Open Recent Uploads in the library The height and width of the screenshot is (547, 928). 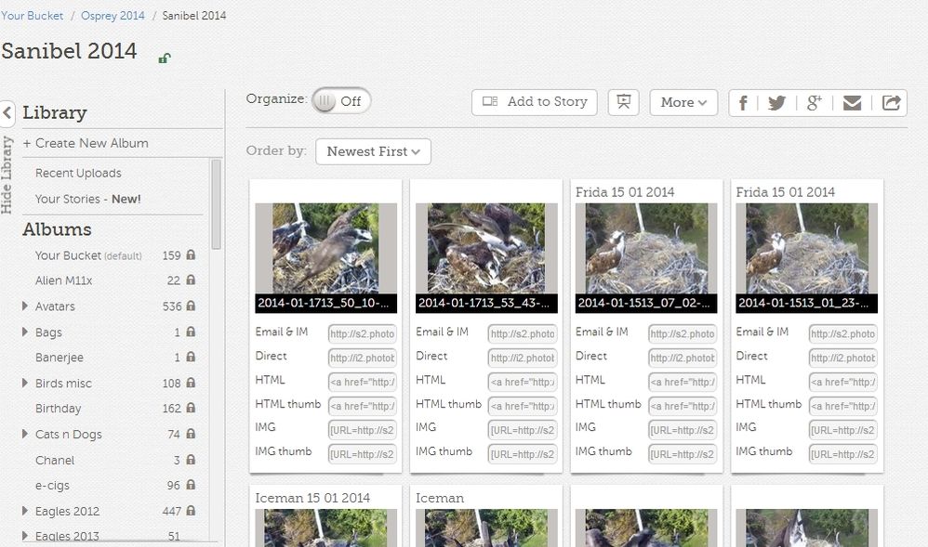click(x=78, y=174)
